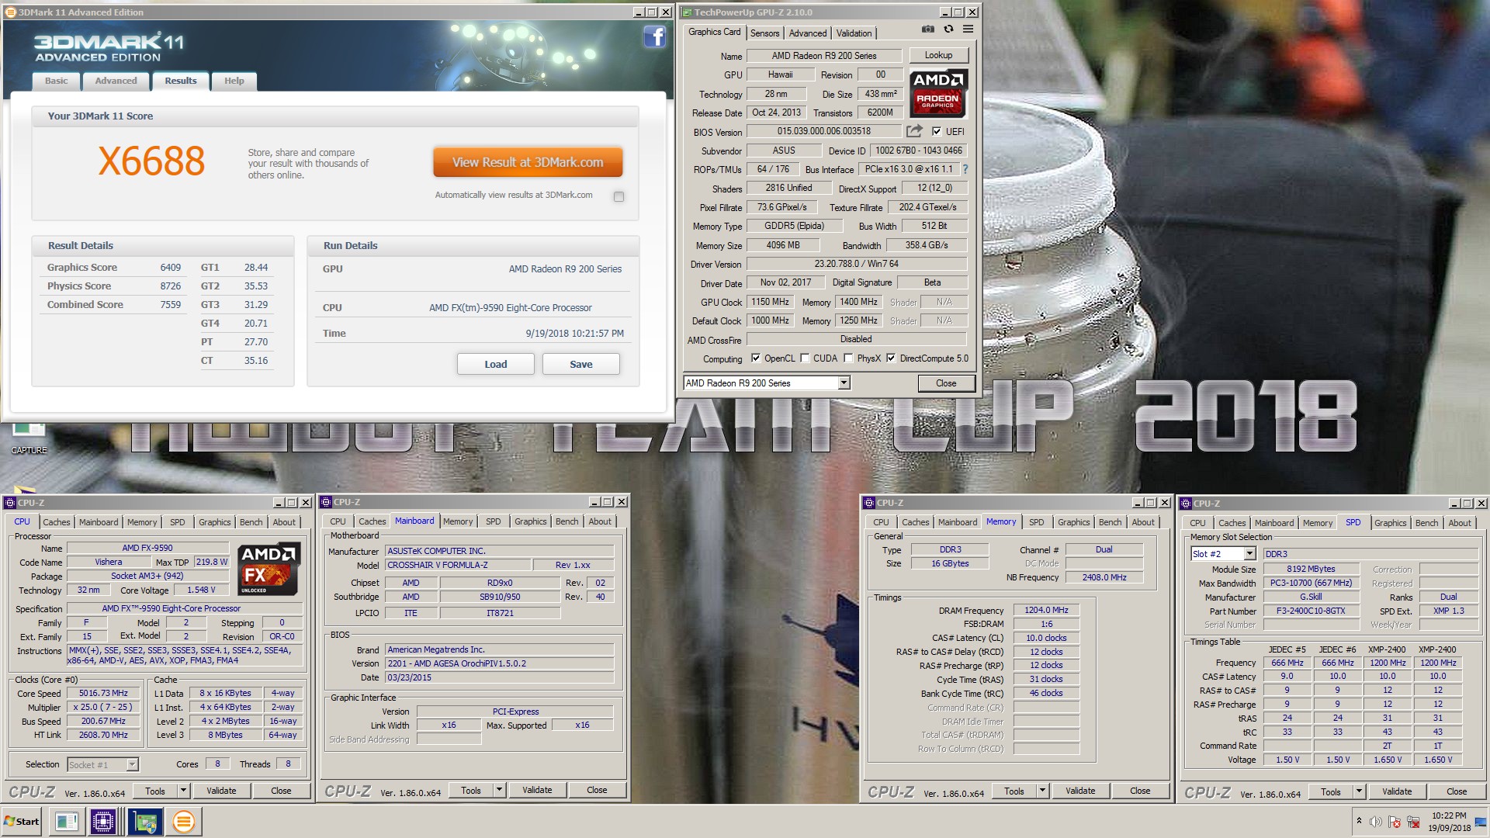
Task: Click the Lookup button in GPU-Z
Action: pos(938,55)
